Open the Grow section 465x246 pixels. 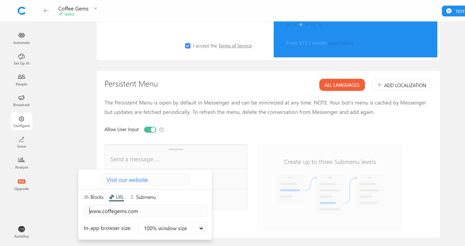point(21,142)
